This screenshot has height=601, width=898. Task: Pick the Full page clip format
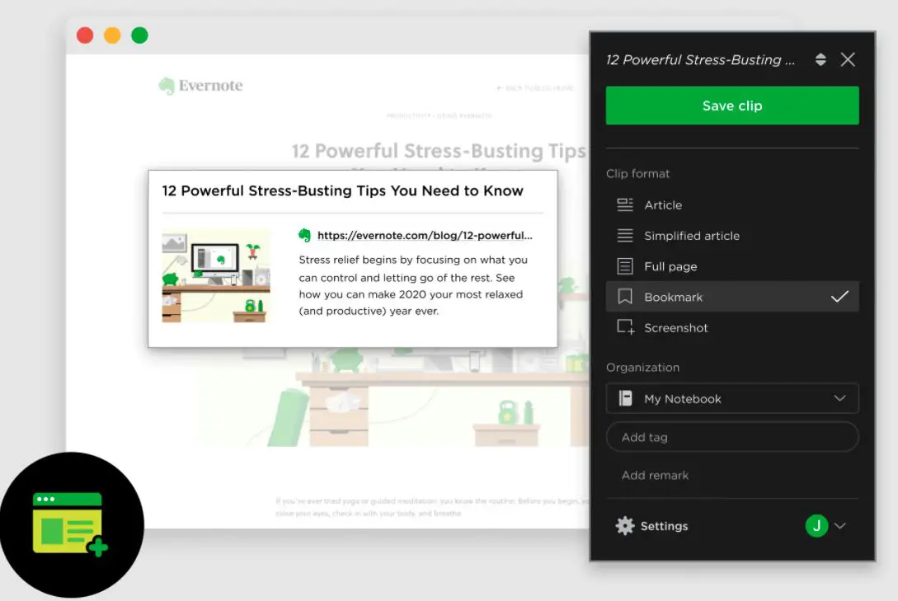tap(732, 266)
